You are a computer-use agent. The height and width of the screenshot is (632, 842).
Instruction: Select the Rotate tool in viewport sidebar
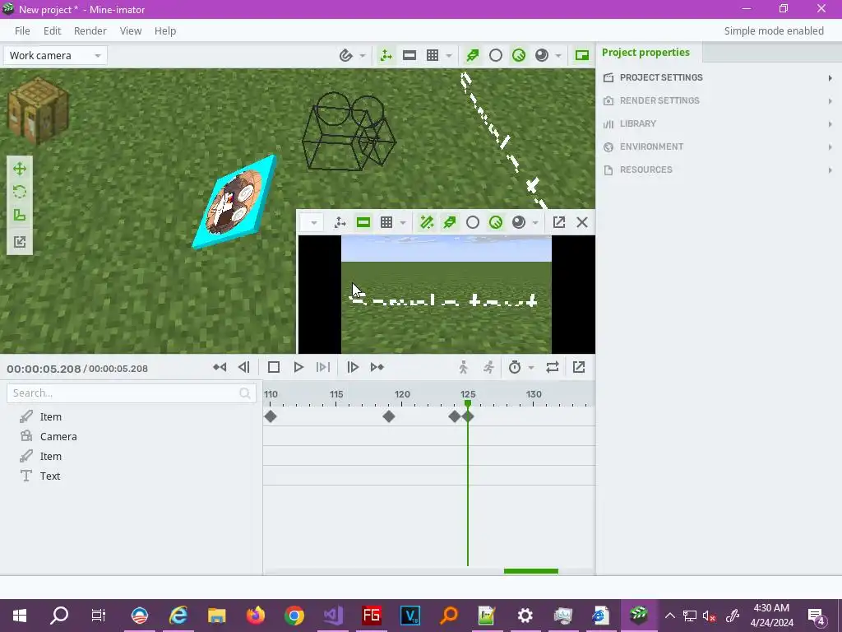20,193
